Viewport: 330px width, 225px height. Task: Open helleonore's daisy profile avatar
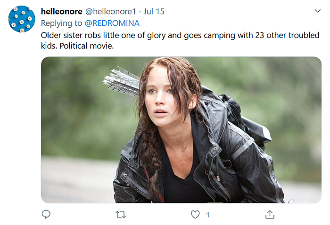(x=22, y=19)
